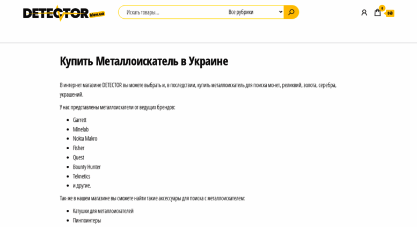This screenshot has height=227, width=417.
Task: Click the DETECTOR kiev.ua logo
Action: (64, 13)
